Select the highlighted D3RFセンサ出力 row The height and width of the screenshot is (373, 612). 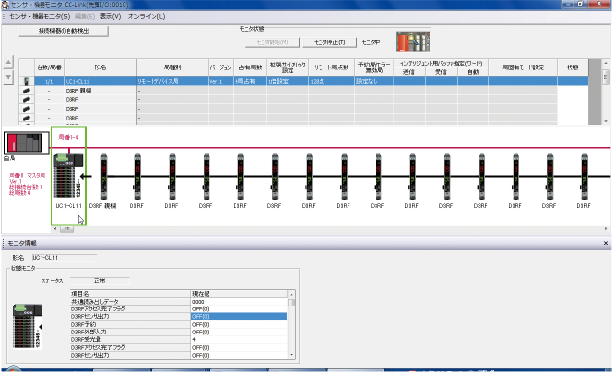click(x=179, y=316)
